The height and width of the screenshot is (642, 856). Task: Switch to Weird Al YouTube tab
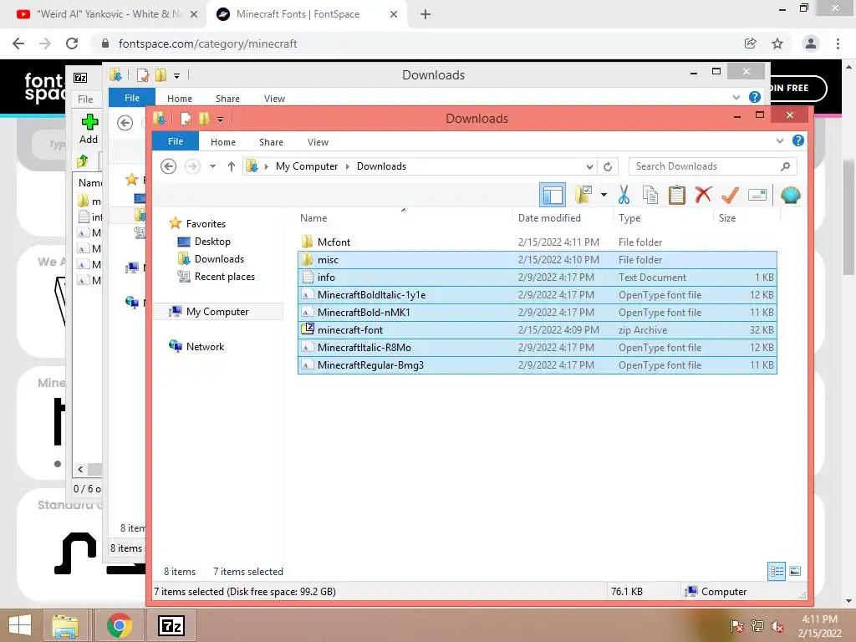[x=106, y=14]
